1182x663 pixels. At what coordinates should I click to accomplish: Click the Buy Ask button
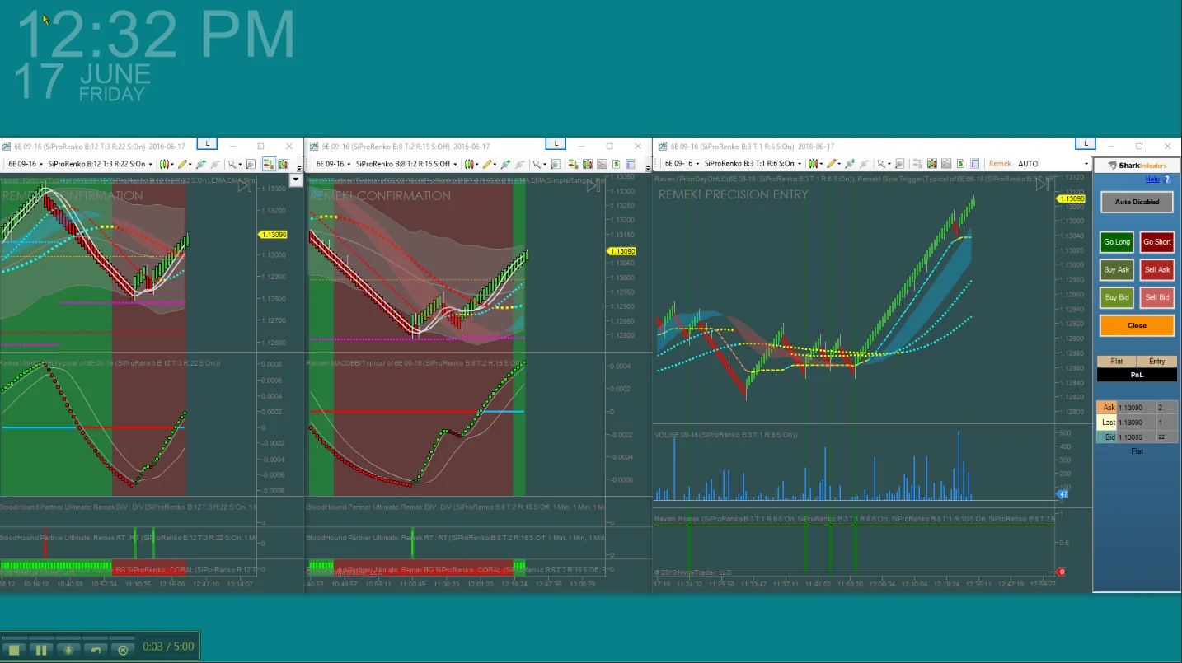pos(1117,269)
